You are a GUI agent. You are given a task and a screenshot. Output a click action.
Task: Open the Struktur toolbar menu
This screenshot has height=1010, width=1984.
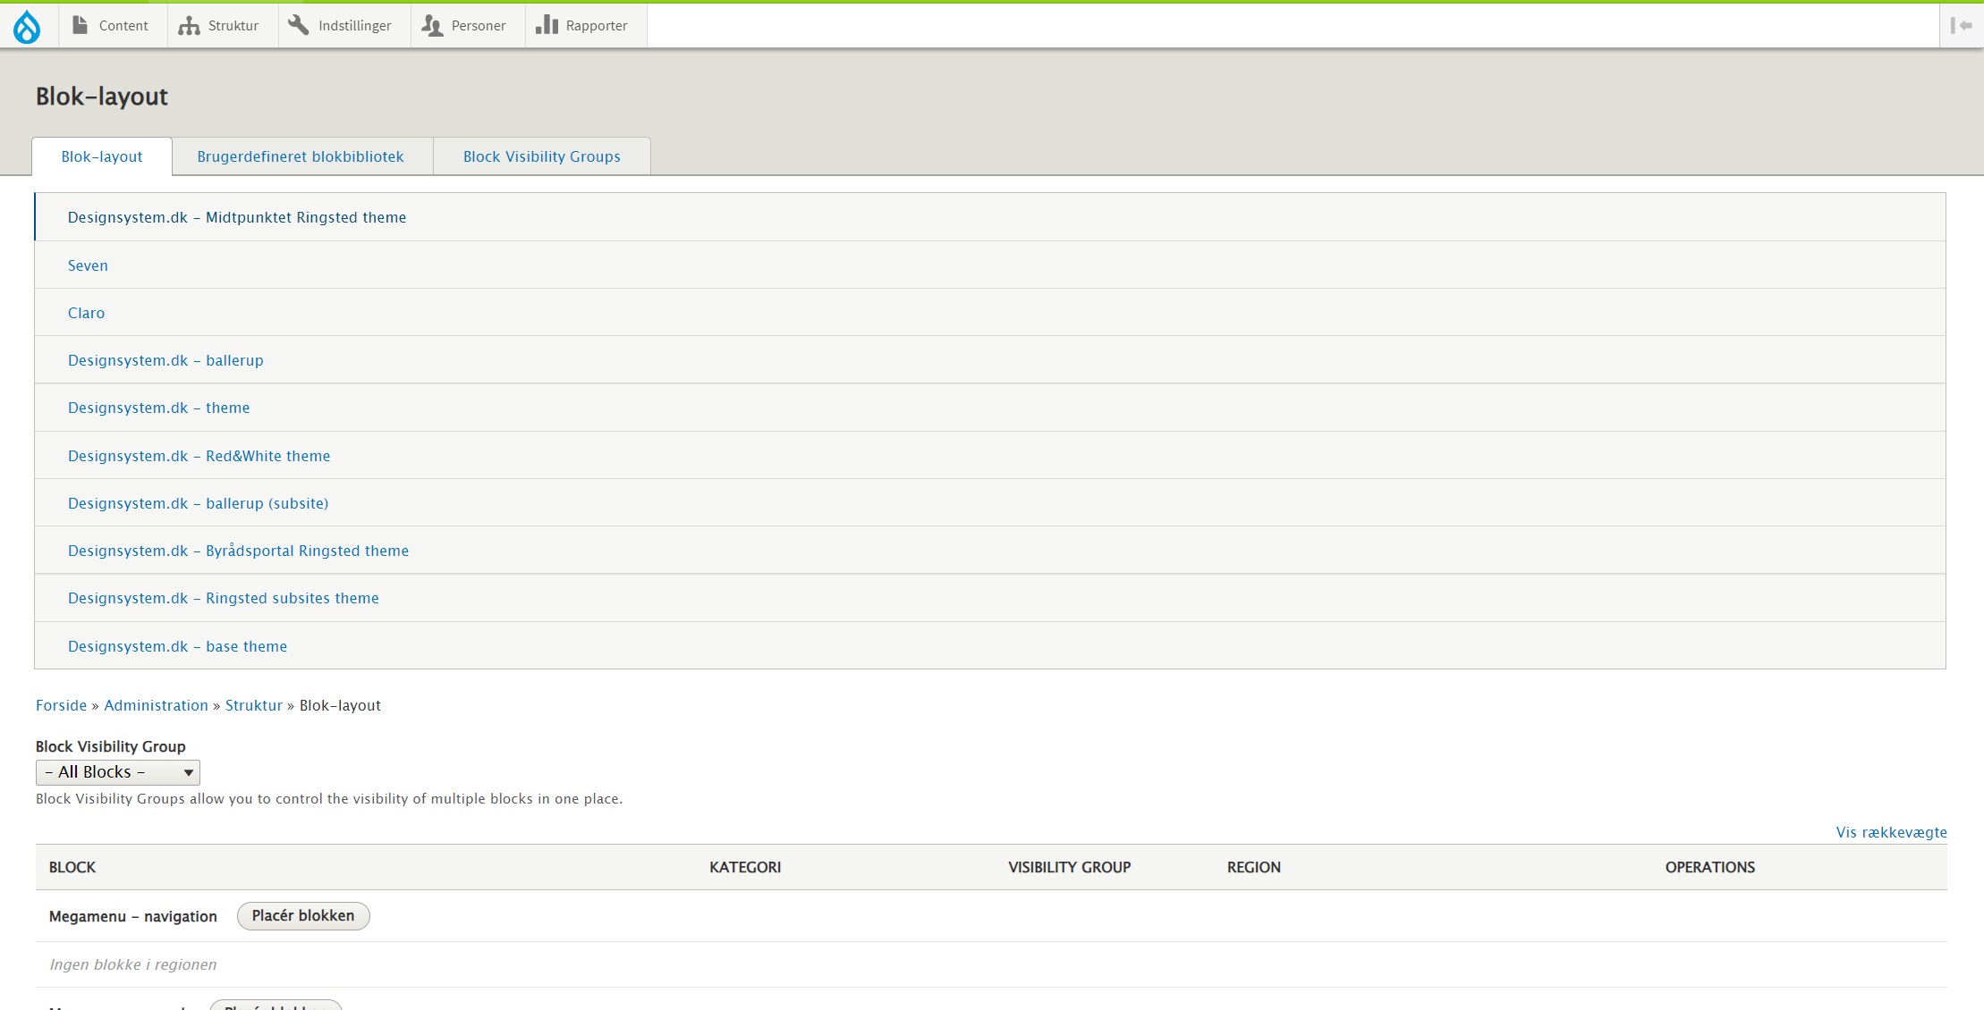click(220, 26)
